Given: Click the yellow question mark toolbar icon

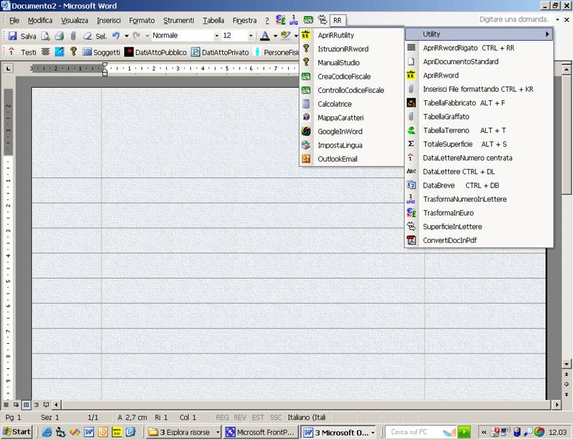Looking at the screenshot, I should (73, 51).
